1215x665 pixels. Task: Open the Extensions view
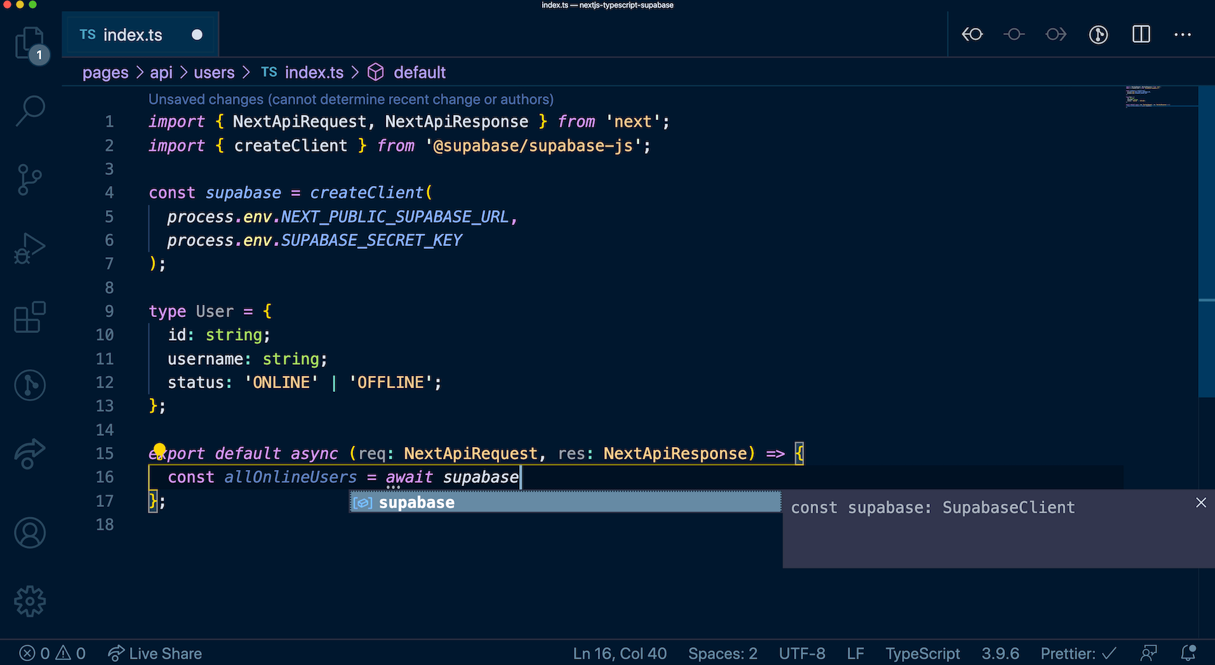point(30,317)
